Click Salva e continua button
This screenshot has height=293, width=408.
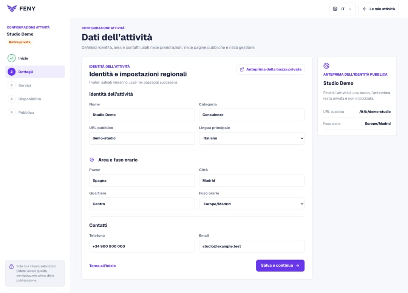coord(280,266)
